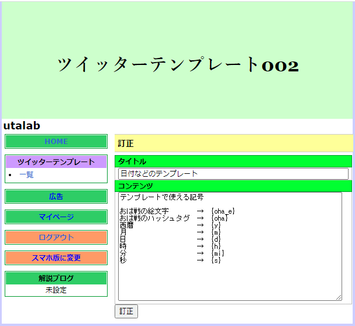Click the コンテンツ label bar
The width and height of the screenshot is (355, 326).
[x=233, y=186]
